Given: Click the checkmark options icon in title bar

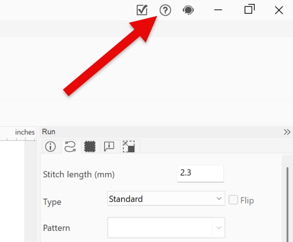Looking at the screenshot, I should 142,10.
